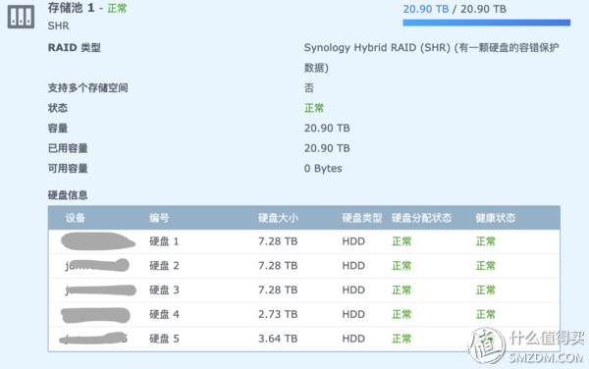This screenshot has height=369, width=589.
Task: Click the 2.73 TB size of 硬盘 4
Action: pos(278,314)
